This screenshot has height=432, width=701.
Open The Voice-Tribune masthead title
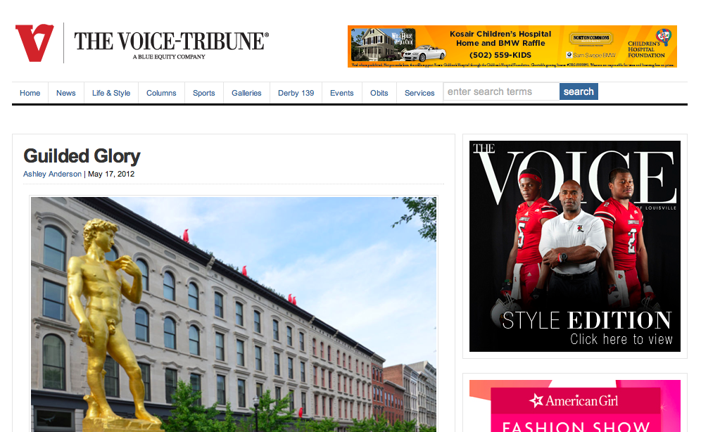point(171,41)
